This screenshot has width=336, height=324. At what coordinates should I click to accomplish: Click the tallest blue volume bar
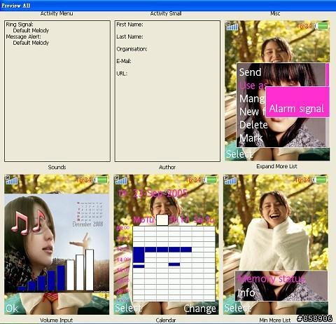61,278
